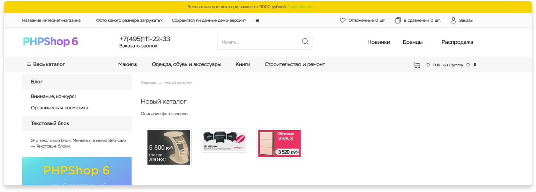
Task: Open the Обувница VIVA-3 gallery thumbnail
Action: (x=280, y=144)
